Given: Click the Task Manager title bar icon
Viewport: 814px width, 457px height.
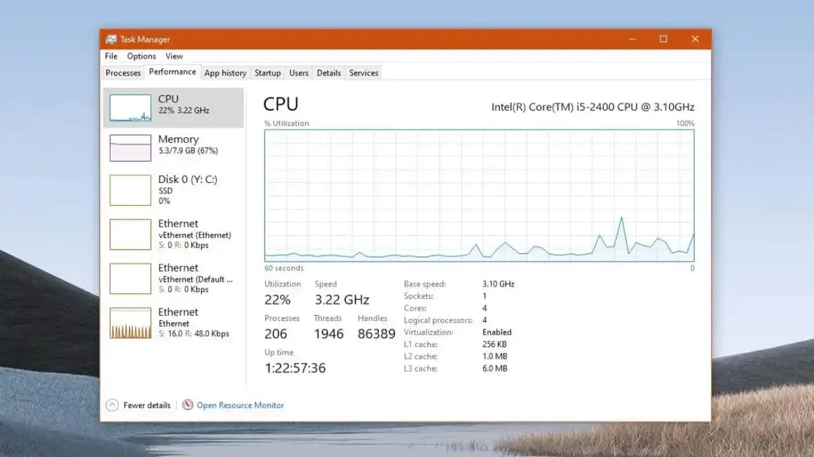Looking at the screenshot, I should coord(111,39).
